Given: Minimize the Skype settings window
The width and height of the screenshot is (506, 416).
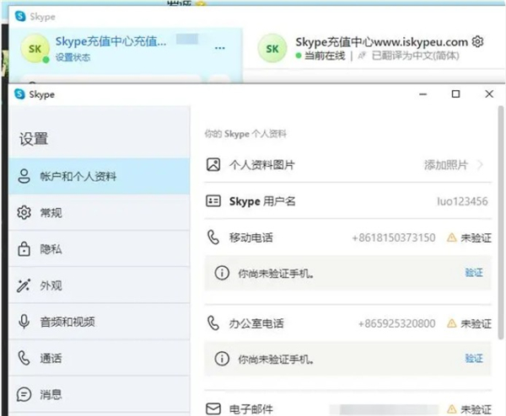Looking at the screenshot, I should [423, 94].
